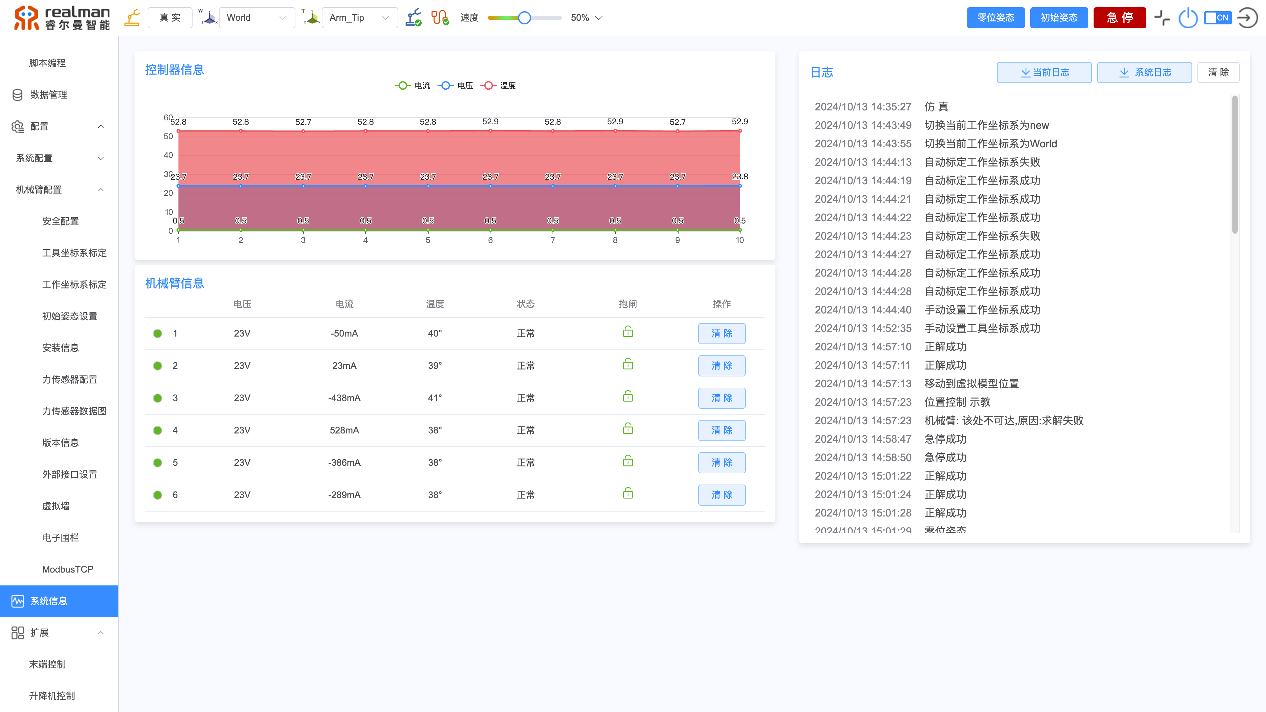The height and width of the screenshot is (712, 1266).
Task: Click the Realman logo
Action: 62,18
